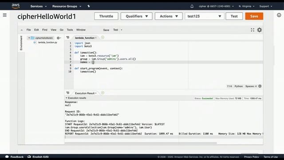The image size is (284, 160).
Task: Add a new tab beside lambda_function
Action: click(103, 37)
